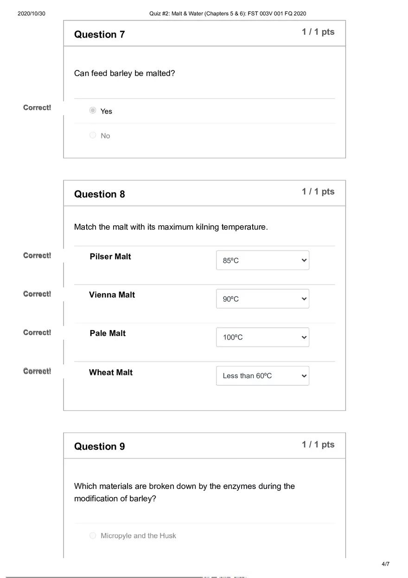Click the 2020/10/30 date text

coord(31,13)
